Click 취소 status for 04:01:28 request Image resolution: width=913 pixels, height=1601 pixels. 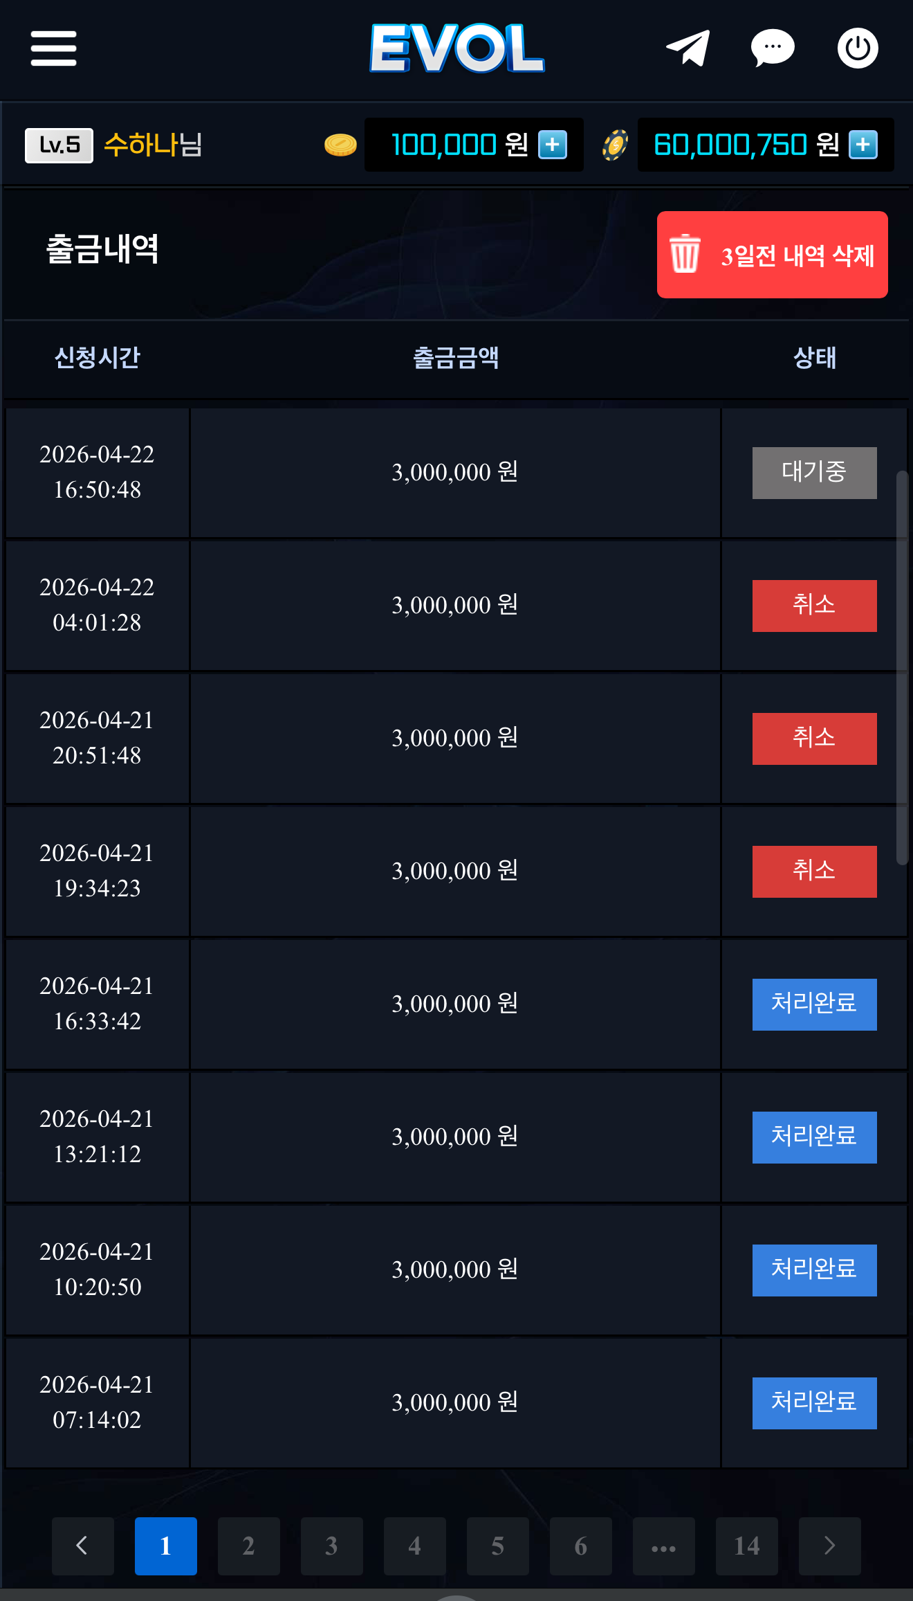pyautogui.click(x=814, y=606)
